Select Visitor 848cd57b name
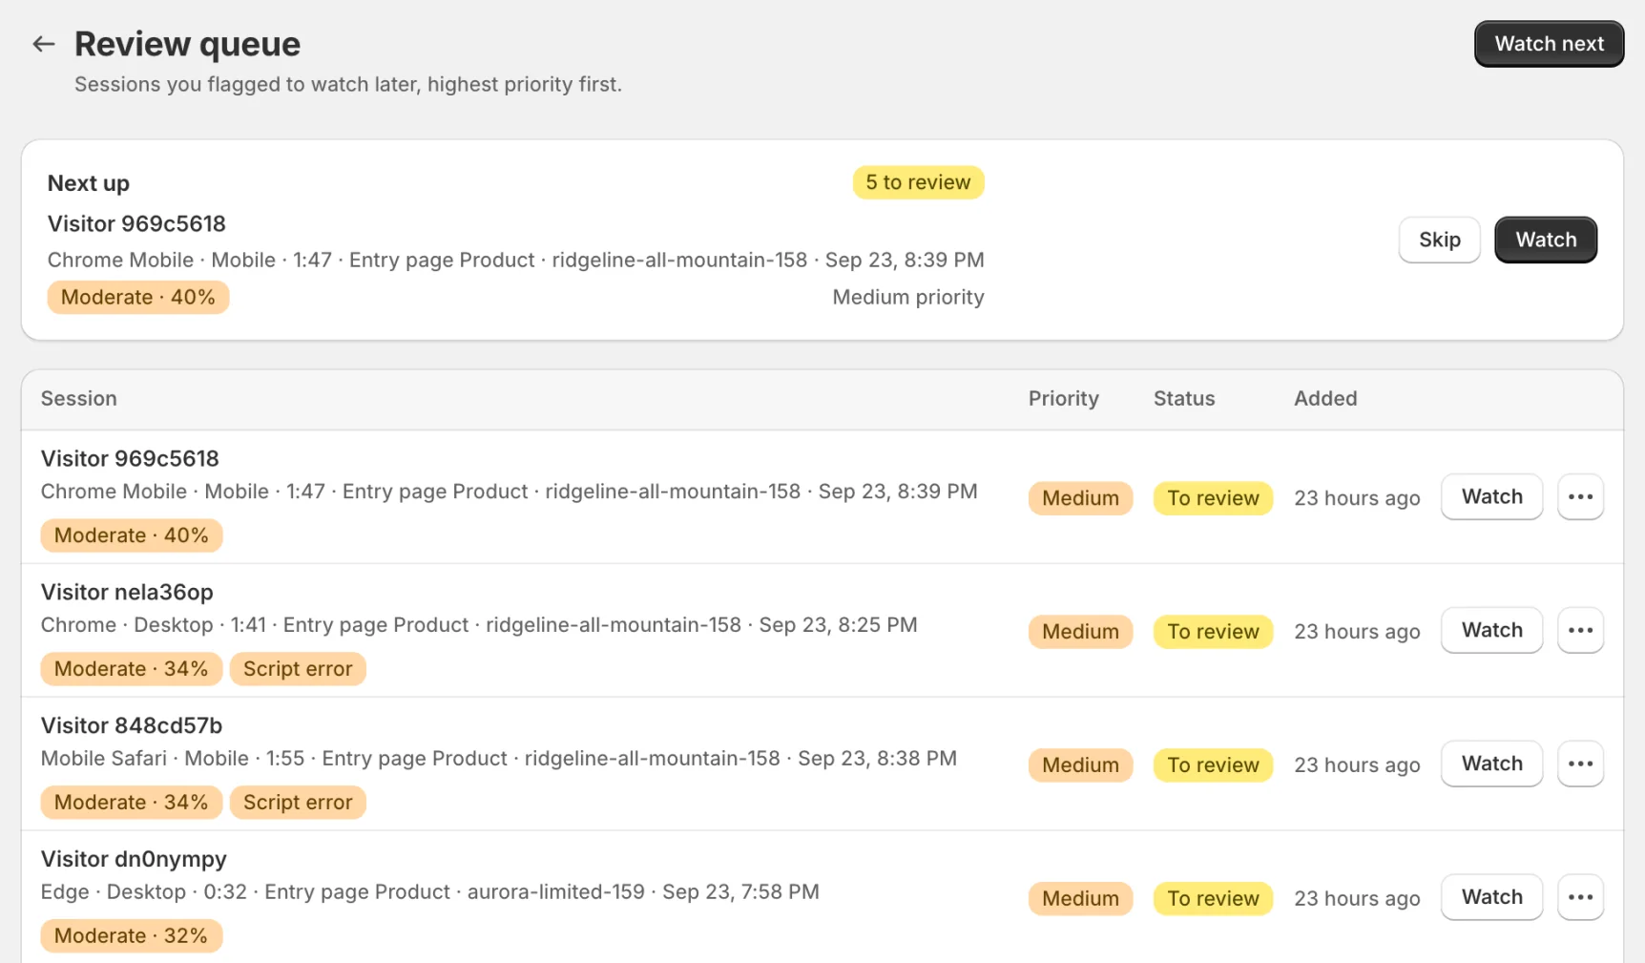 132,725
